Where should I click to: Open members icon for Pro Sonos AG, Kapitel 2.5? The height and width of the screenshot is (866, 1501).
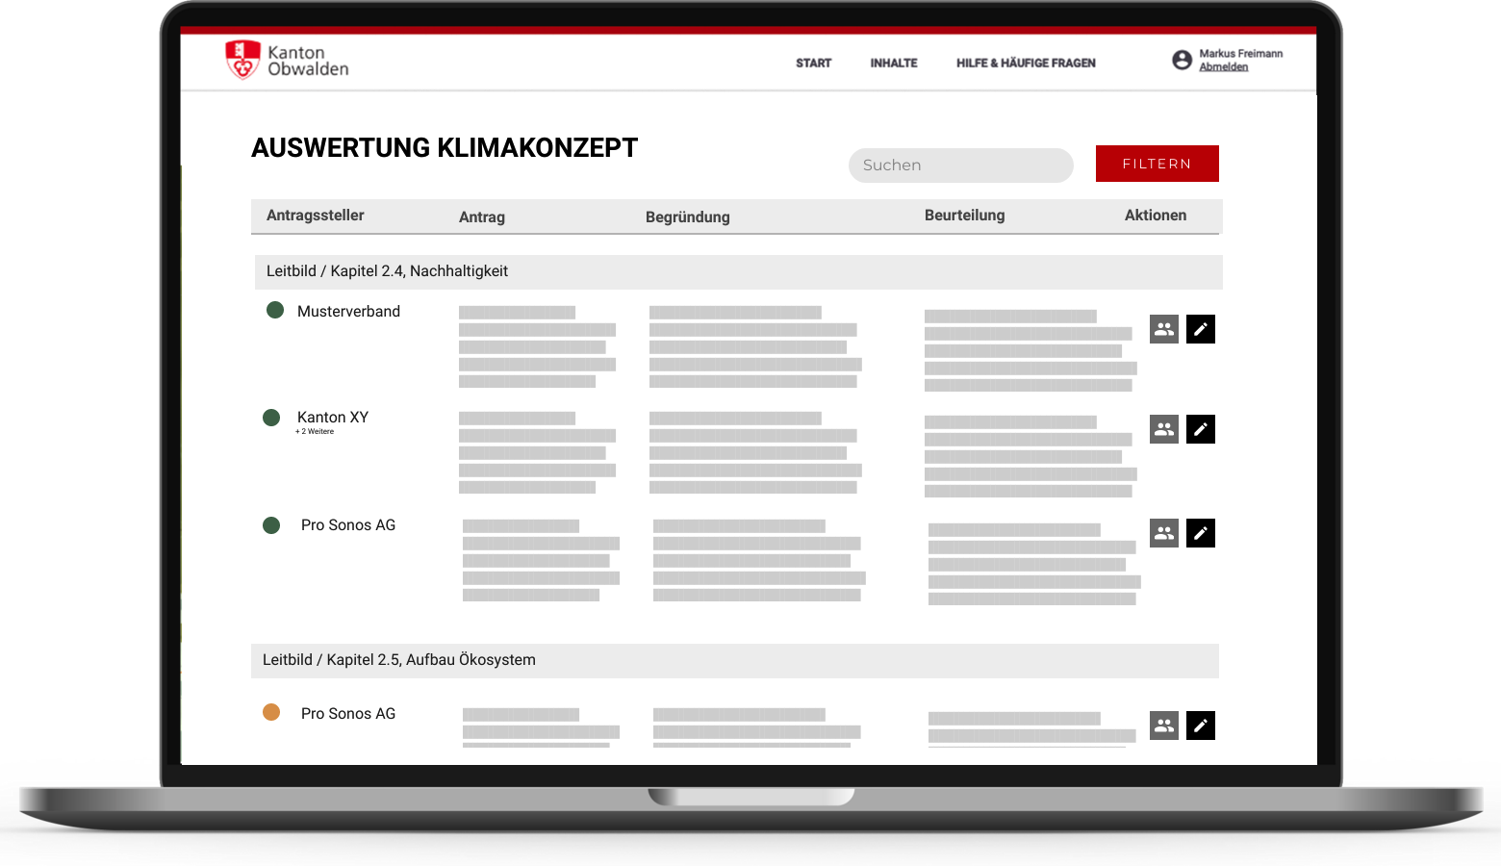[x=1163, y=726]
